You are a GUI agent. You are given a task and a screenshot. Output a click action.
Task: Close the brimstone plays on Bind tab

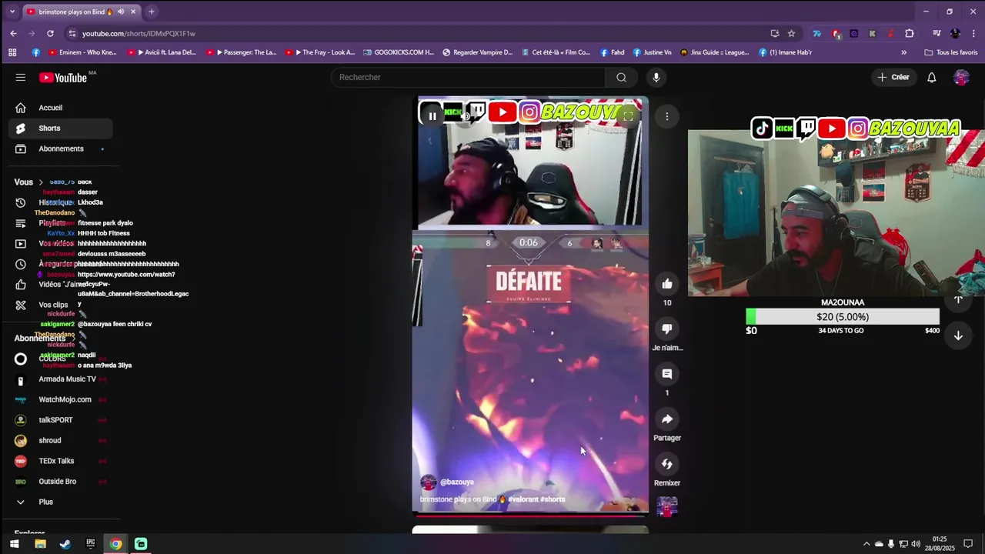133,12
